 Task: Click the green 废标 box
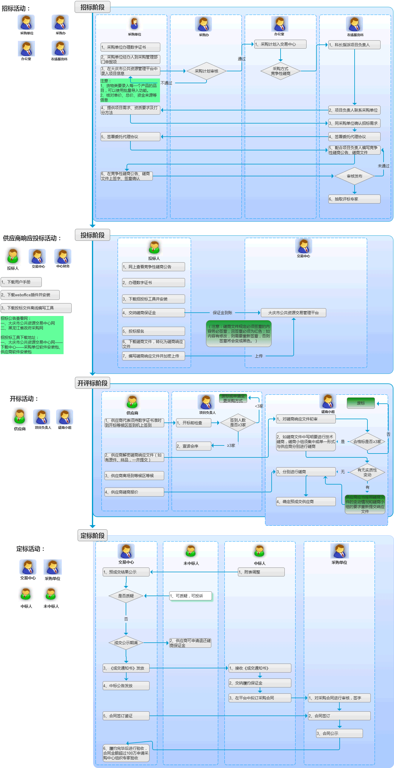coord(361,403)
